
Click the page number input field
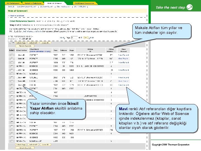coord(74,38)
